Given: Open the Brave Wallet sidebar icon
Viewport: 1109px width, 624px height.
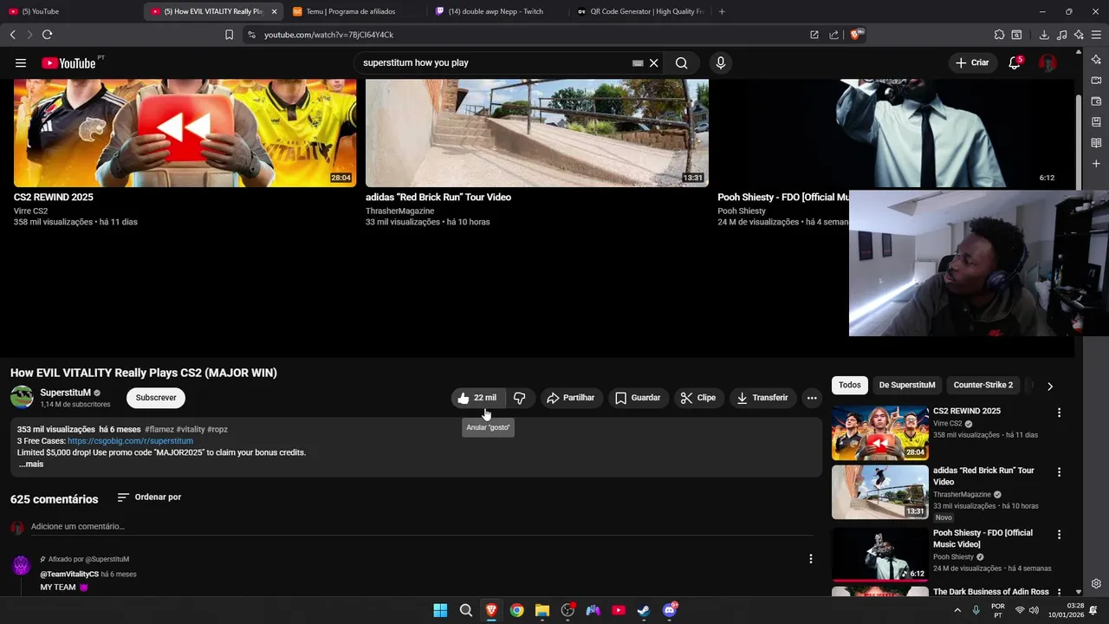Looking at the screenshot, I should (x=1096, y=101).
